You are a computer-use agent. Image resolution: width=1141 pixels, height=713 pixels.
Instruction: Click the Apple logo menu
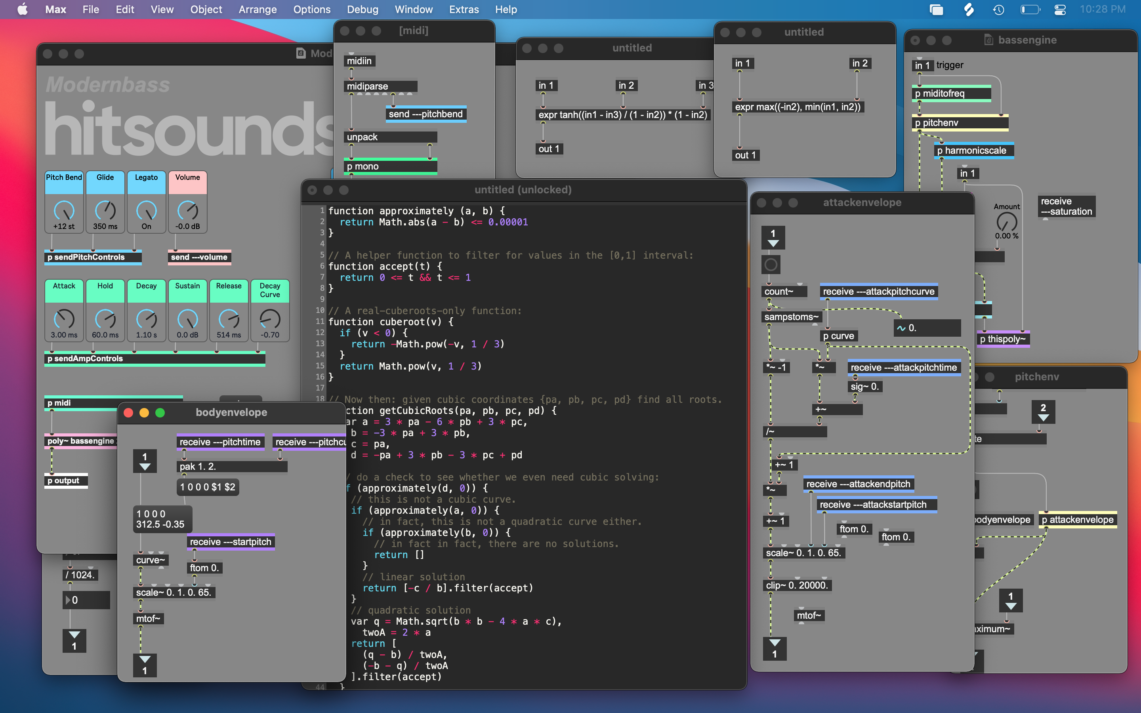(x=22, y=10)
